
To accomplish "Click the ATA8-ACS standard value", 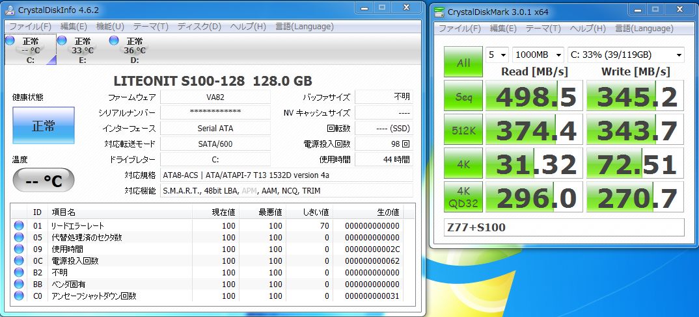I will (286, 175).
